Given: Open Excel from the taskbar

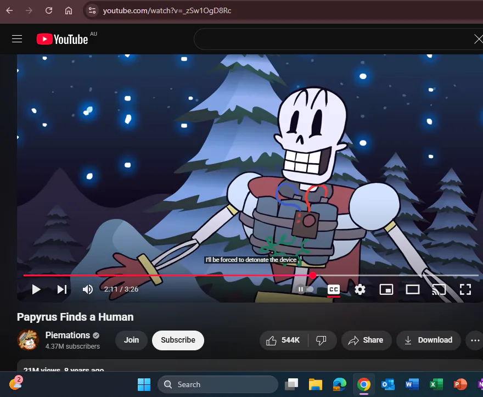Looking at the screenshot, I should [x=436, y=384].
